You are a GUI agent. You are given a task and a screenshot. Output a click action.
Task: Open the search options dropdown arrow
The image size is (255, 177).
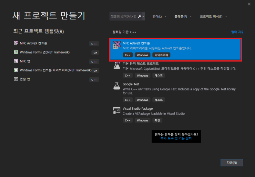[143, 16]
